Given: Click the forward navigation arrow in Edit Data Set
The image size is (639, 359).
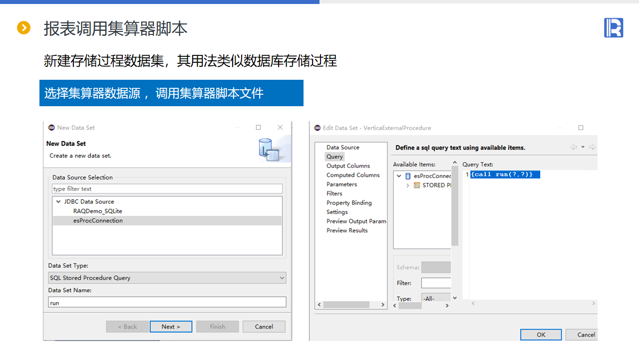Looking at the screenshot, I should (x=593, y=147).
